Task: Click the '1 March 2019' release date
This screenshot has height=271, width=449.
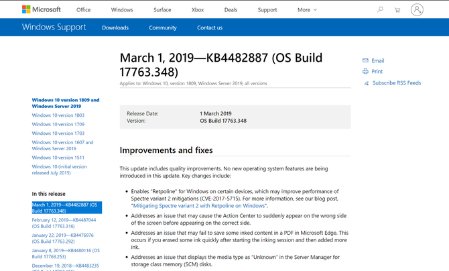Action: coord(216,113)
